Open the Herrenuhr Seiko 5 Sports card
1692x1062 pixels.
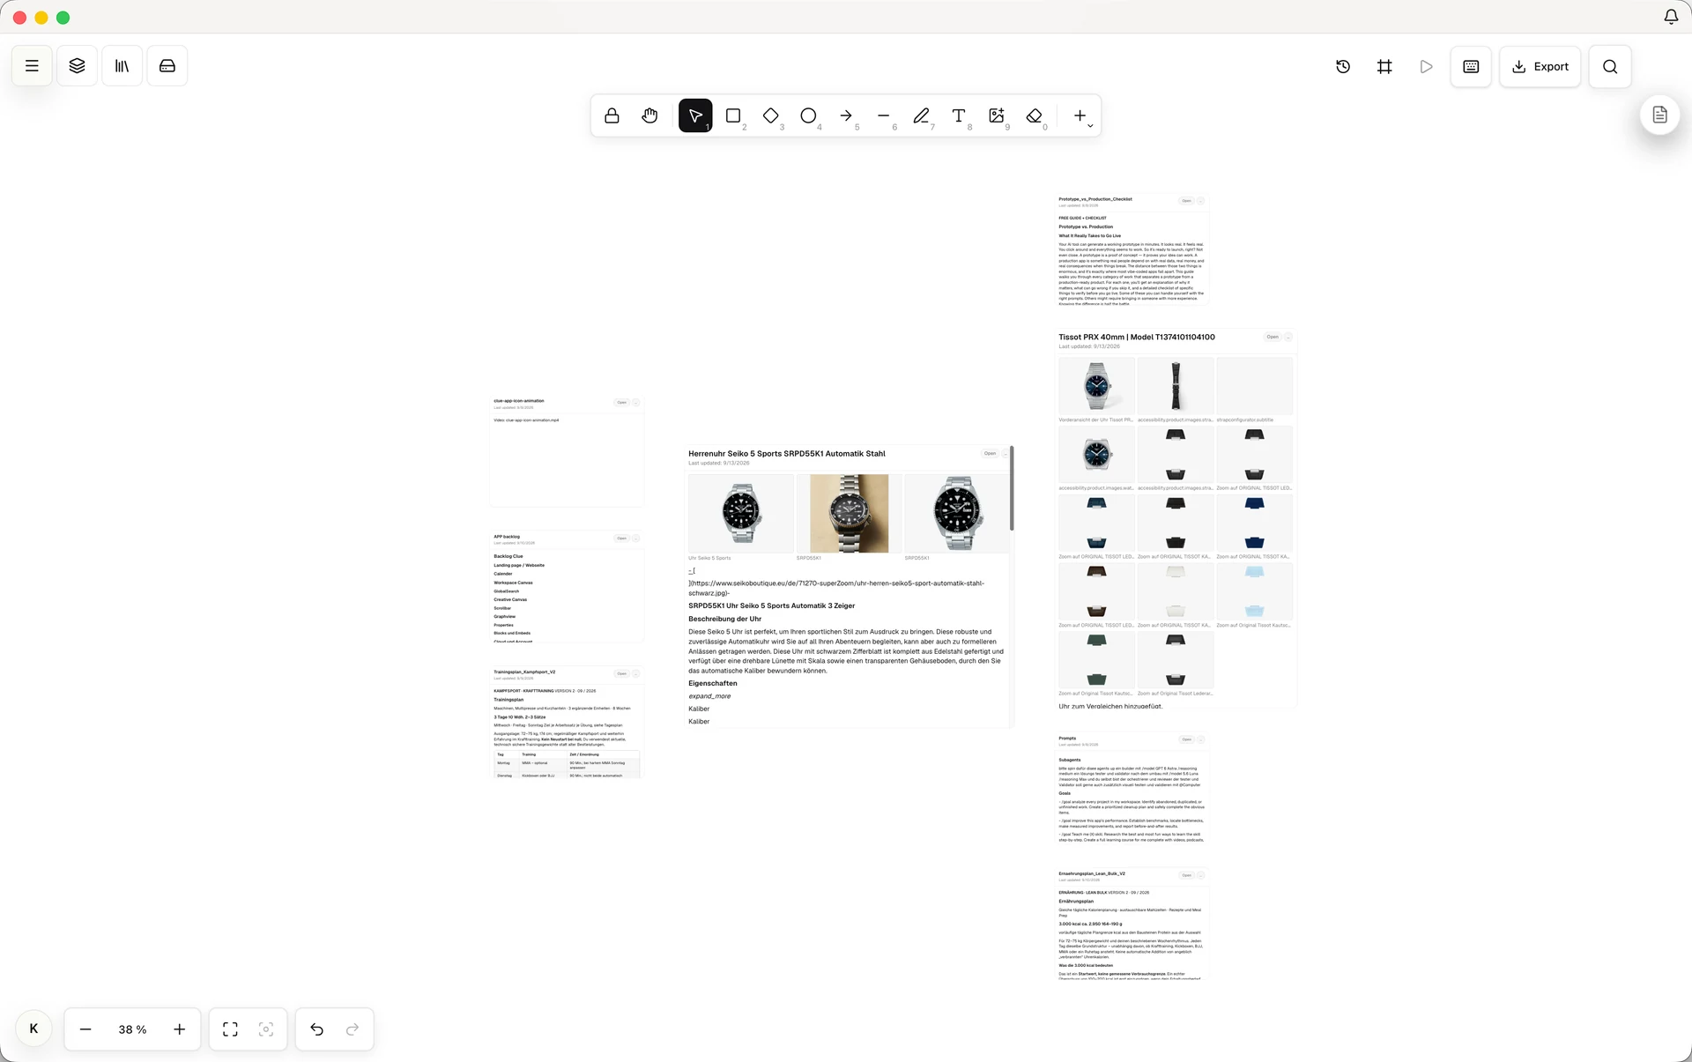990,454
